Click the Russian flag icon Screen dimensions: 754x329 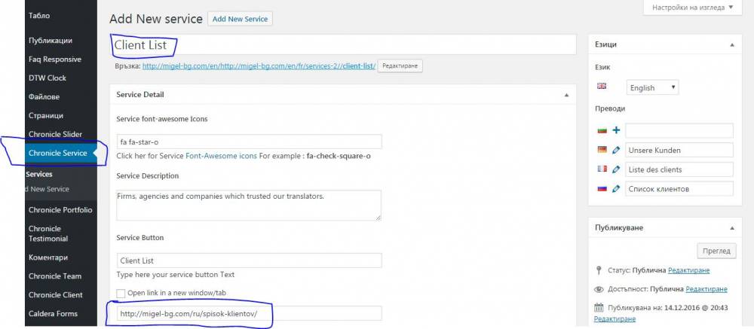click(x=602, y=189)
